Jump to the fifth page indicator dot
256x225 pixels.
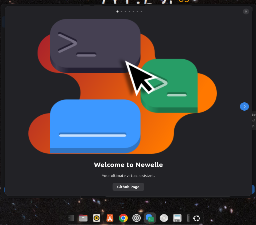click(x=133, y=11)
